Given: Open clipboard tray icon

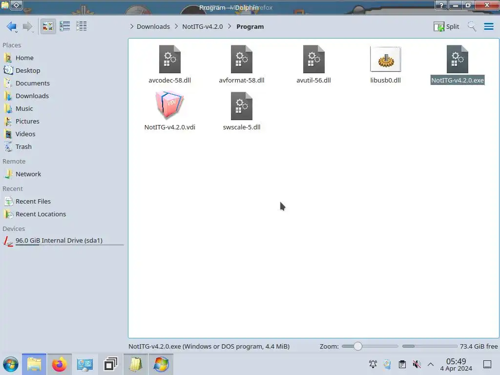Looking at the screenshot, I should (402, 364).
